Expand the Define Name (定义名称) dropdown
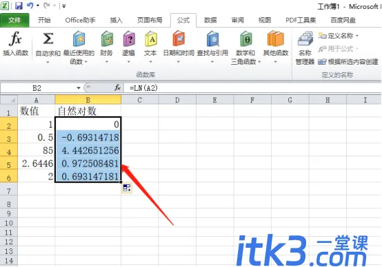The height and width of the screenshot is (267, 382). (357, 36)
